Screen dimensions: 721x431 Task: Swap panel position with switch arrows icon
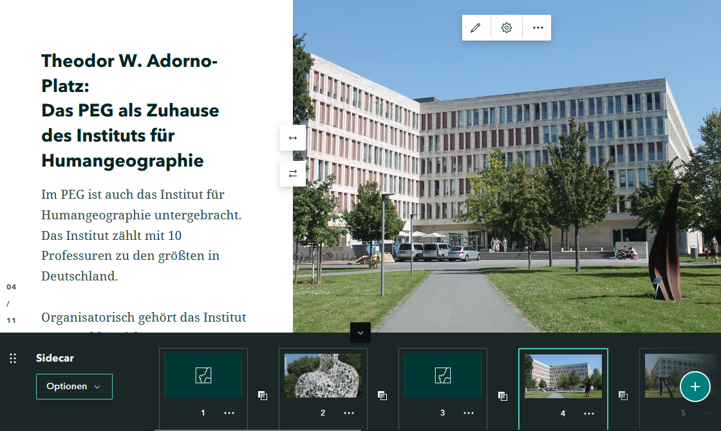click(x=293, y=174)
